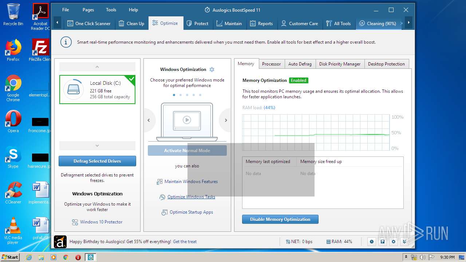
Task: Open the Pages menu
Action: (88, 10)
